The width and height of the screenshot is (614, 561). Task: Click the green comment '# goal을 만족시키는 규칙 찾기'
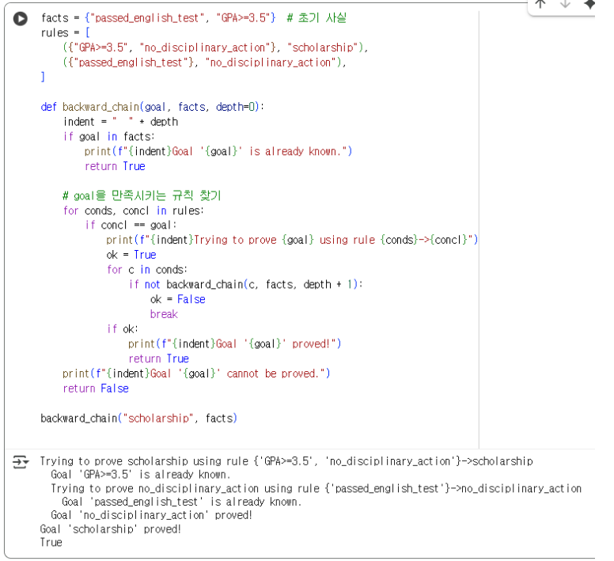tap(142, 195)
